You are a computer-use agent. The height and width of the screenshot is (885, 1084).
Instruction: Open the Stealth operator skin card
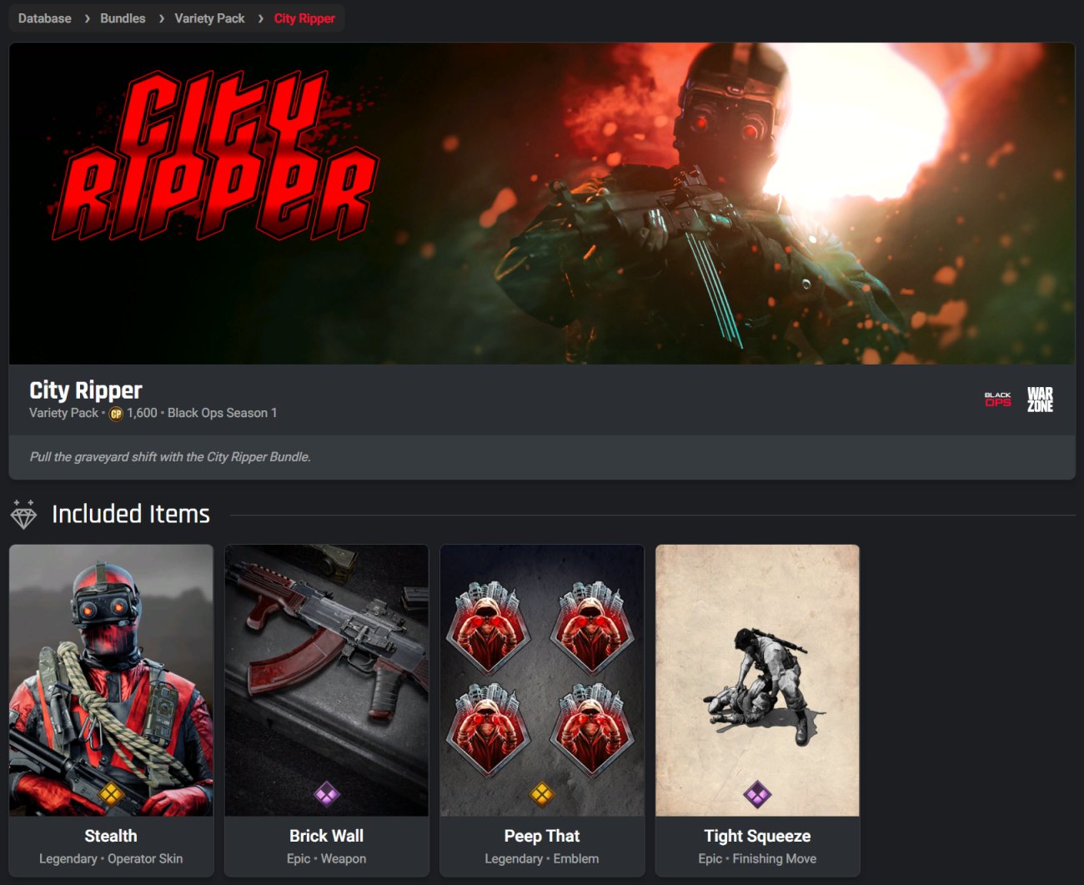click(x=111, y=710)
